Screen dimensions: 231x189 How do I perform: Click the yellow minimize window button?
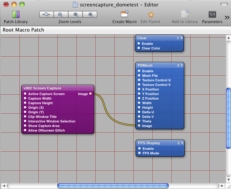14,5
